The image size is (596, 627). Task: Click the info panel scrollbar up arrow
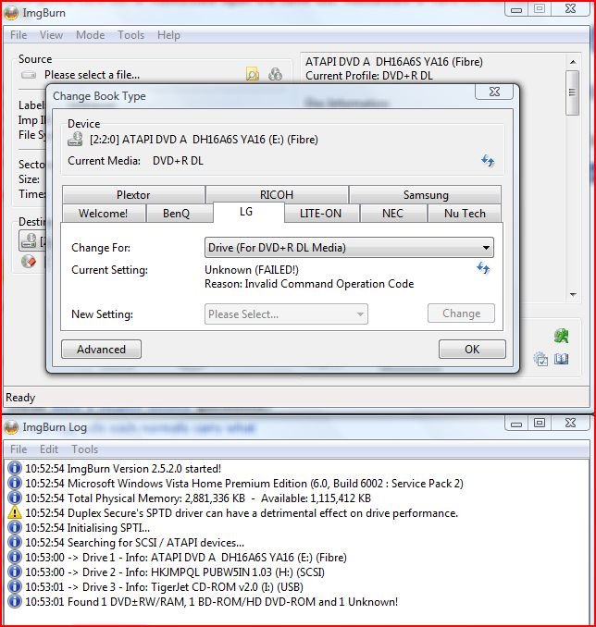click(x=573, y=62)
